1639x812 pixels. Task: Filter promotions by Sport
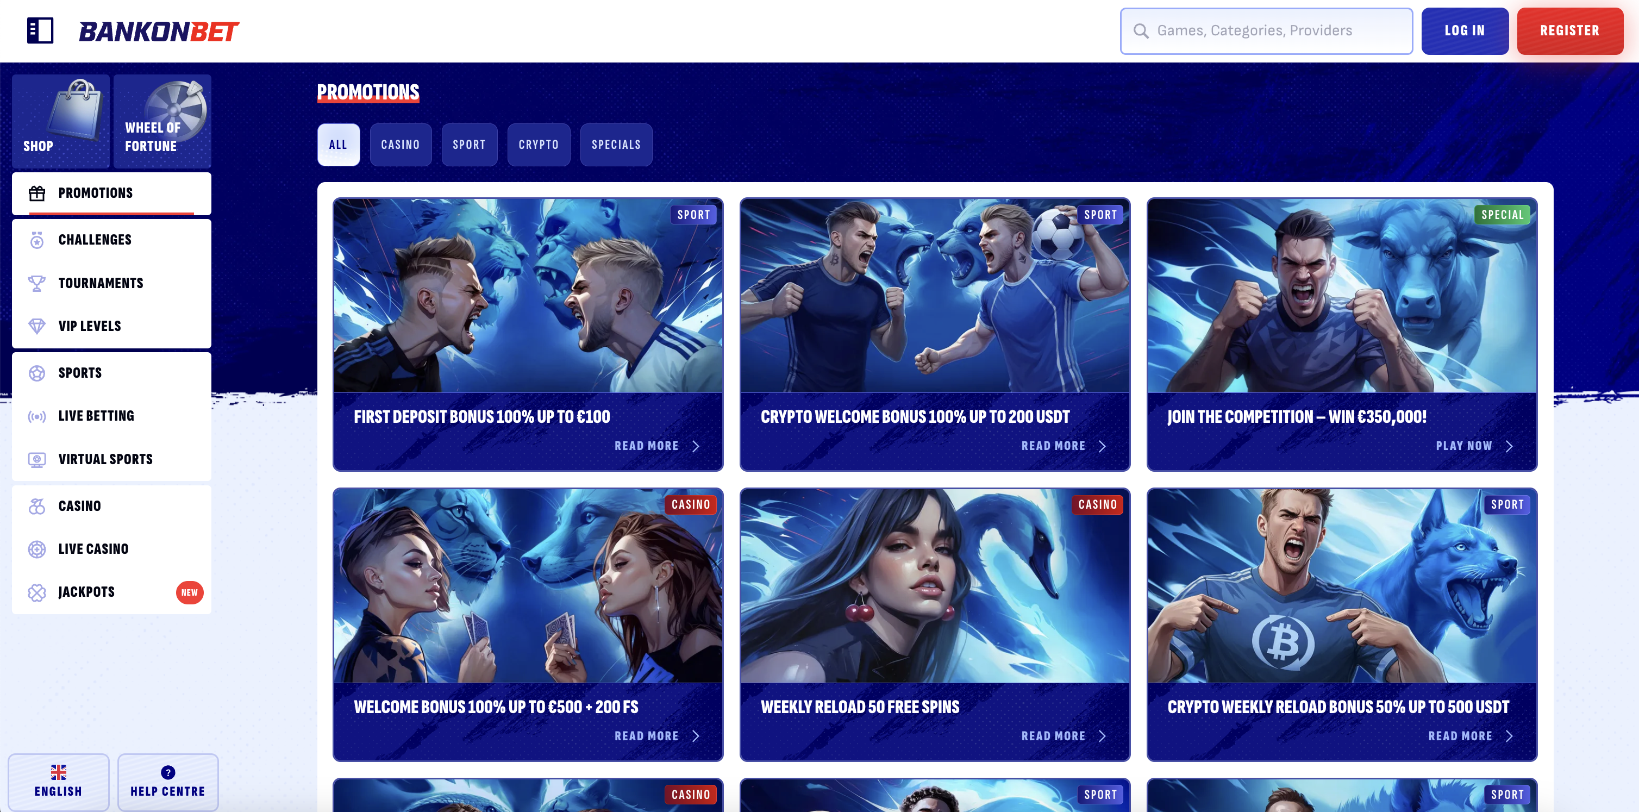coord(470,145)
